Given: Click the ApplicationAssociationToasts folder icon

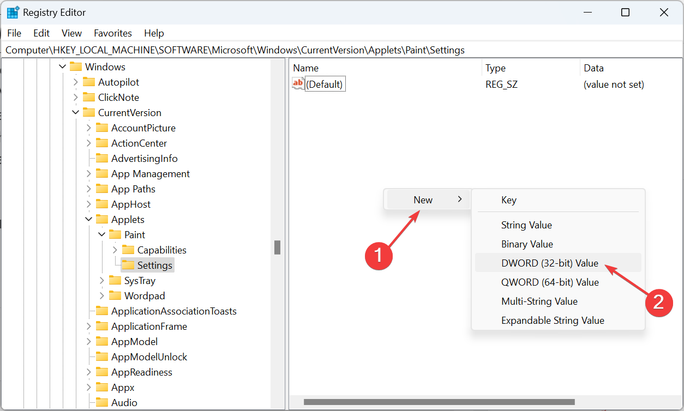Looking at the screenshot, I should click(102, 311).
